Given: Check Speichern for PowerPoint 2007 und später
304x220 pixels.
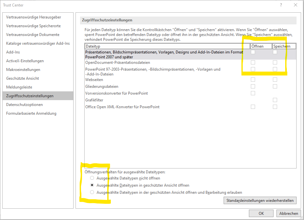Looking at the screenshot, I should [275, 52].
